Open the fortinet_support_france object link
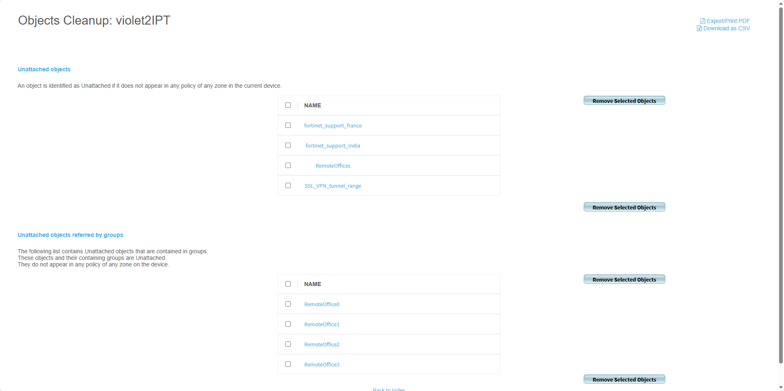This screenshot has width=784, height=391. point(333,126)
